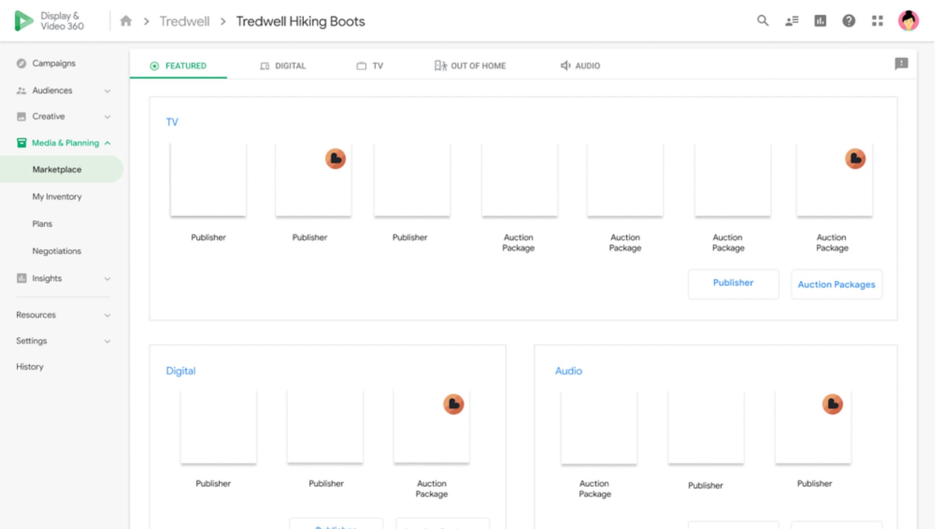Click the Tredwell Hiking Boots breadcrumb
941x529 pixels.
point(300,21)
